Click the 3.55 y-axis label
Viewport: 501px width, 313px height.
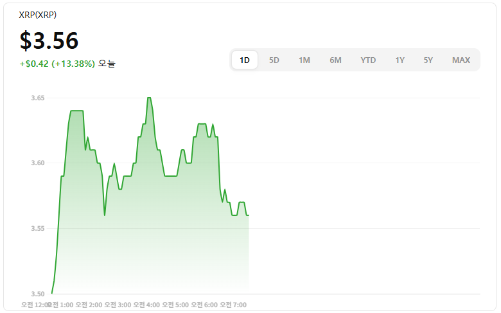[38, 228]
